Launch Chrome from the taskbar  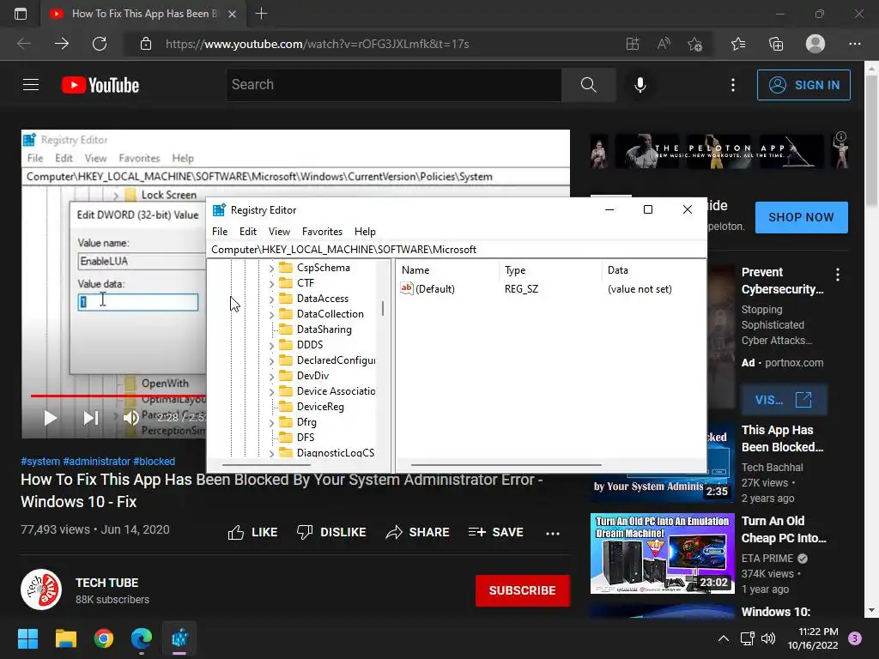[104, 638]
